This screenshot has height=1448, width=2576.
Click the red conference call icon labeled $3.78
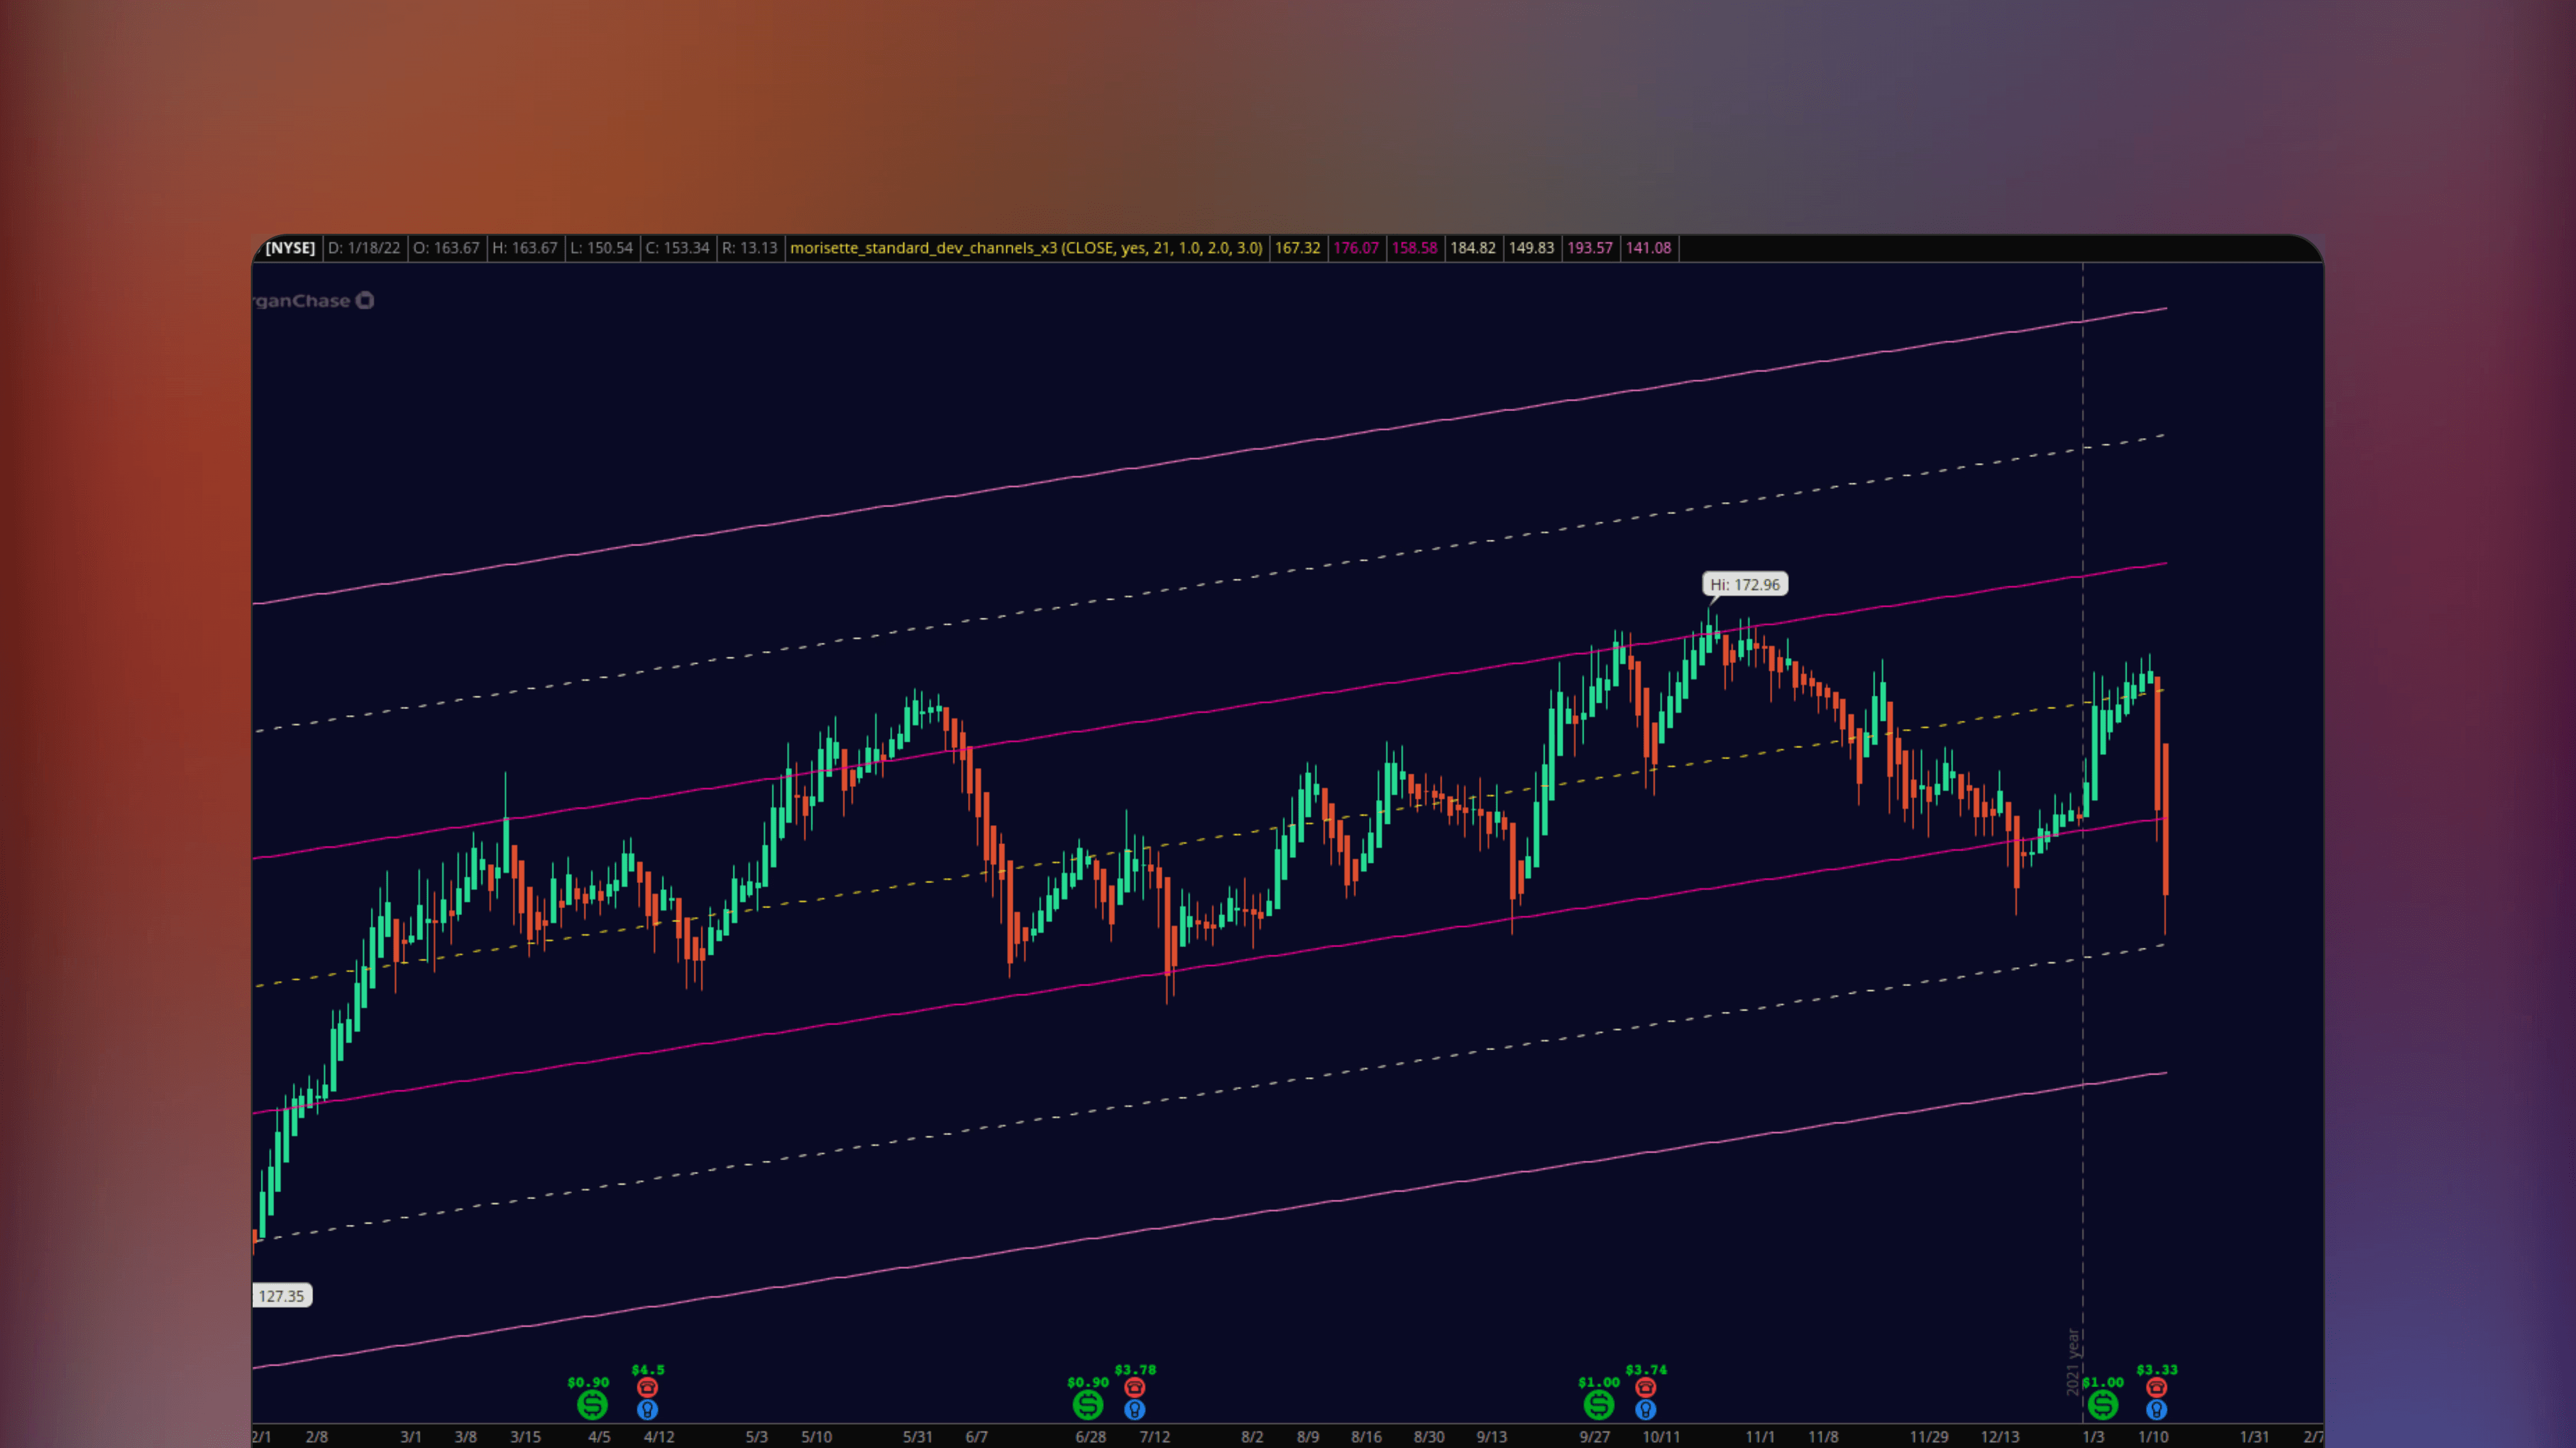[x=1135, y=1387]
